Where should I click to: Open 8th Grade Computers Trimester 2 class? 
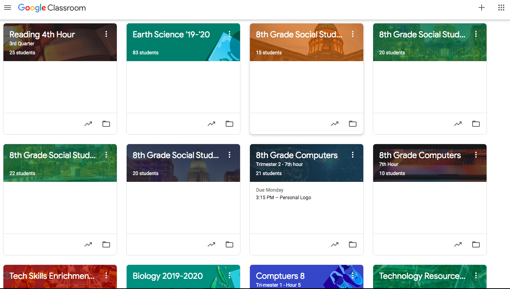[297, 155]
